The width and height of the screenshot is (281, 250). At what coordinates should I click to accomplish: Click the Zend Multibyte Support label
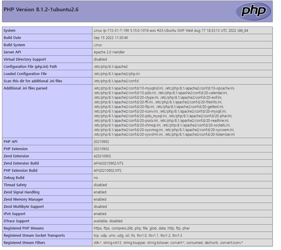point(24,207)
